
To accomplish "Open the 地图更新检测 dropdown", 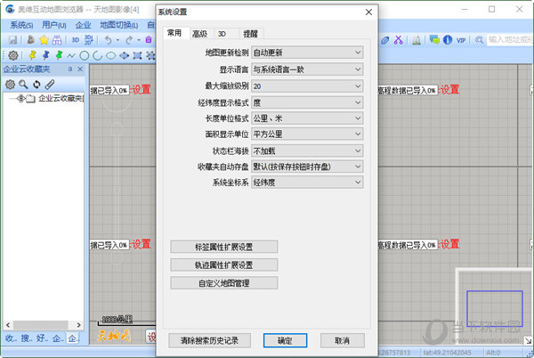I will 307,53.
